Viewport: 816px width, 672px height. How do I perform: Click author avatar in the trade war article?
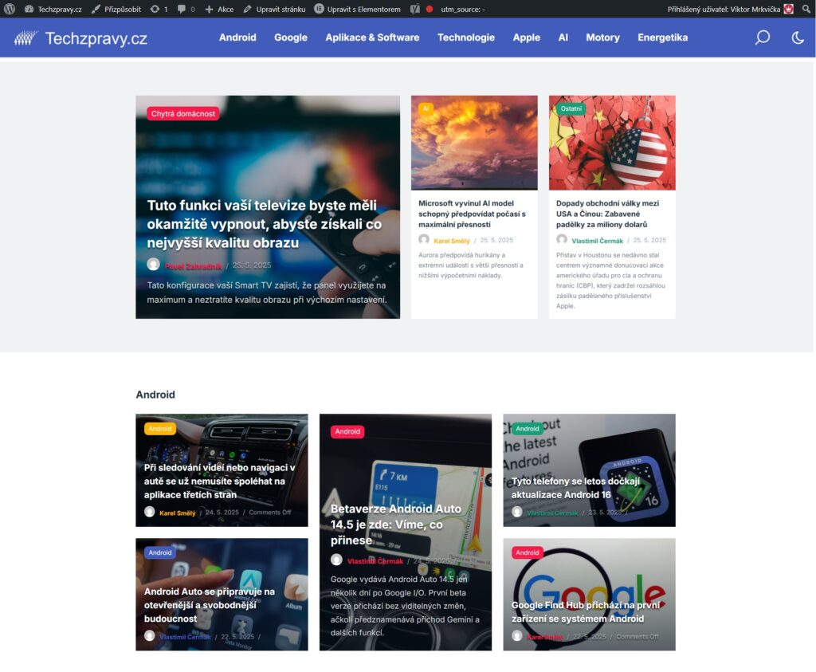[562, 239]
